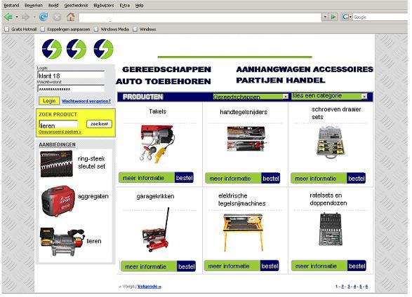Click 'meer informatie' for Takels
Viewport: 412px width, 297px height.
[x=147, y=177]
